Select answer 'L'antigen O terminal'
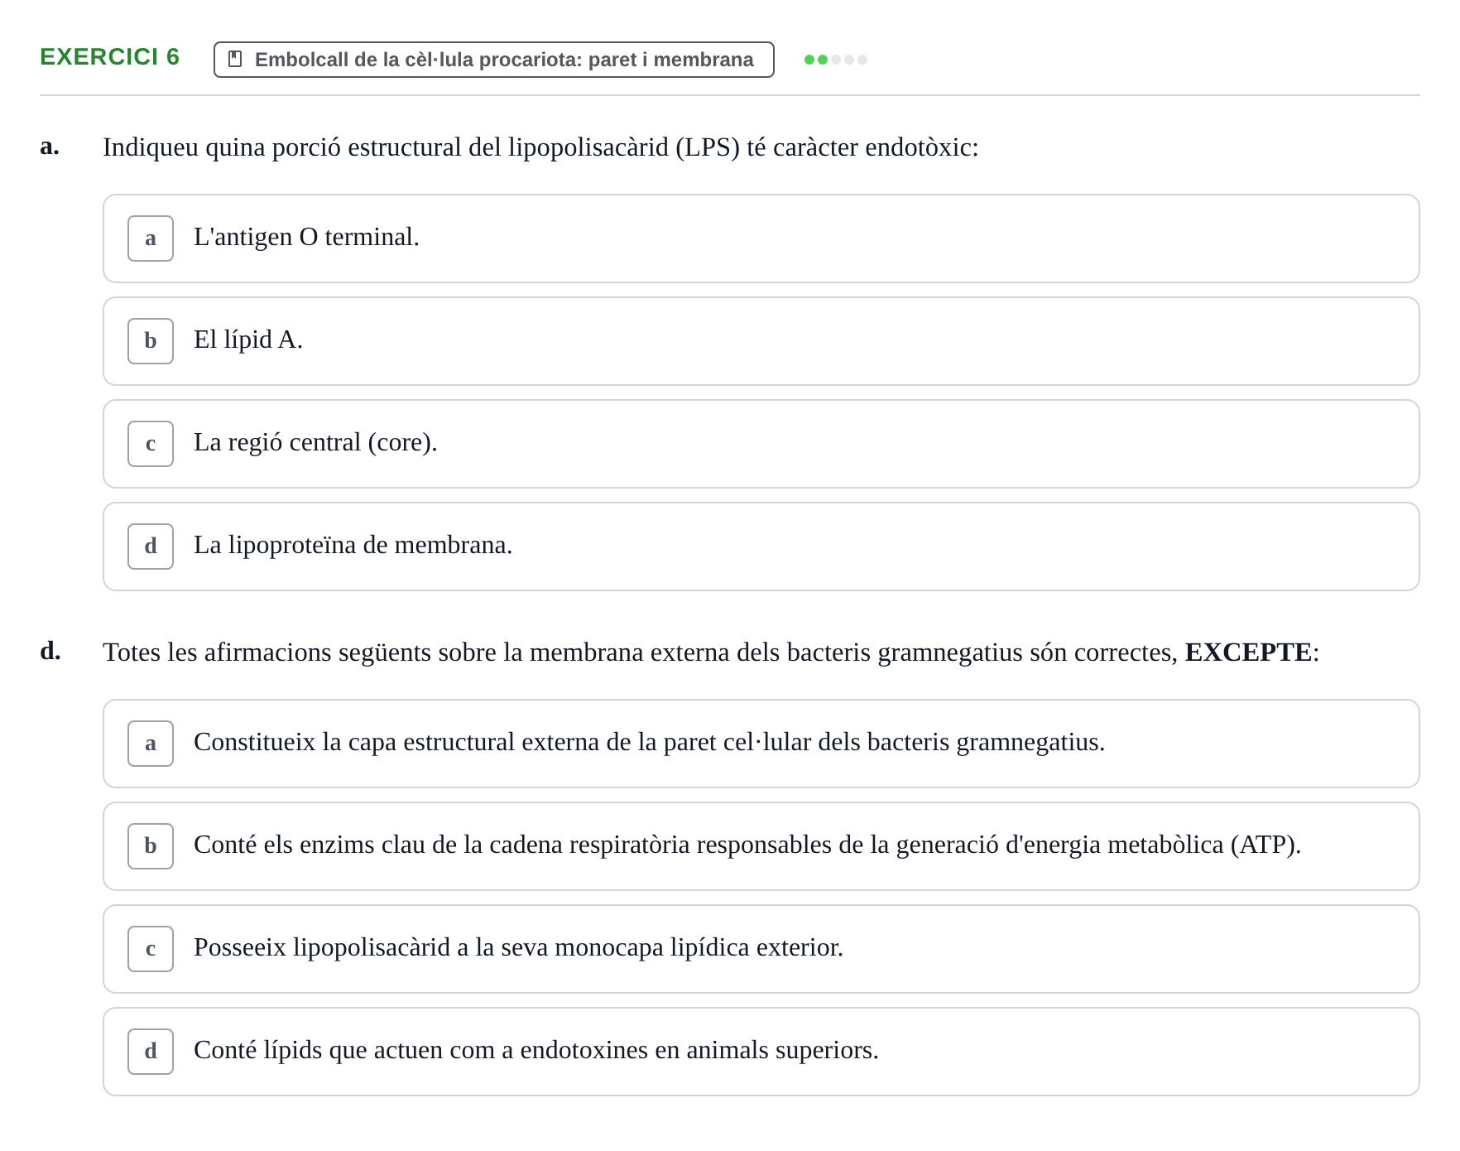 pos(761,238)
